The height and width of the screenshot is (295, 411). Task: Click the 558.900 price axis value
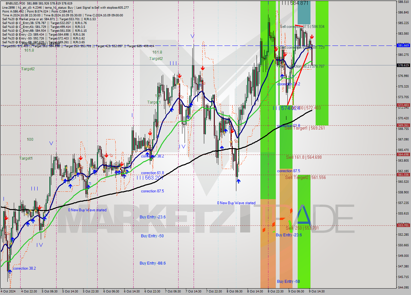pos(404,192)
